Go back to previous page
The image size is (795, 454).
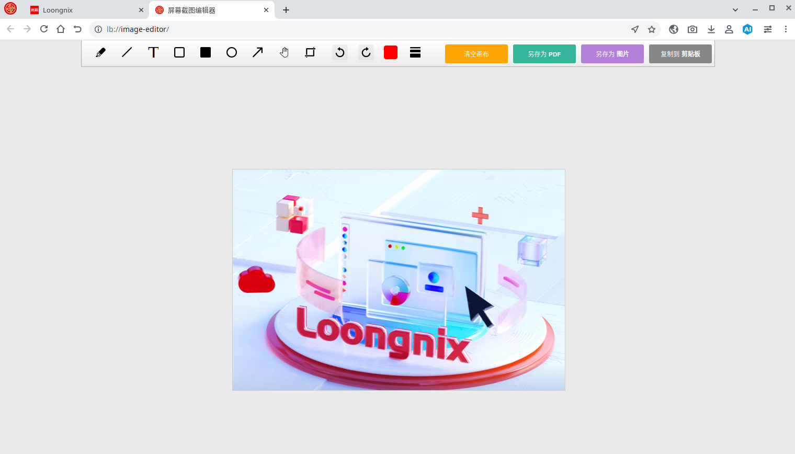10,29
